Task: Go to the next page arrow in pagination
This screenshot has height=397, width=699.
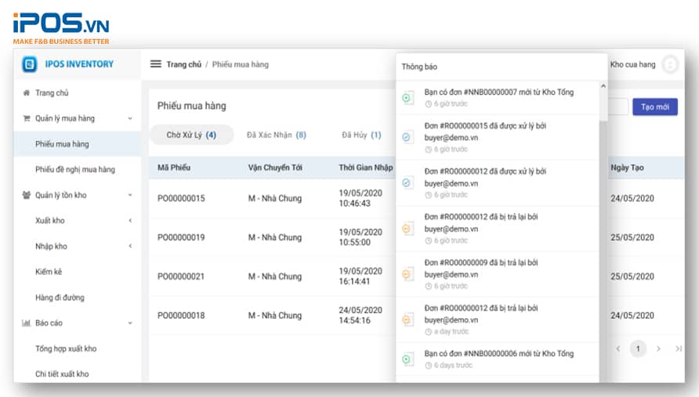Action: [658, 348]
